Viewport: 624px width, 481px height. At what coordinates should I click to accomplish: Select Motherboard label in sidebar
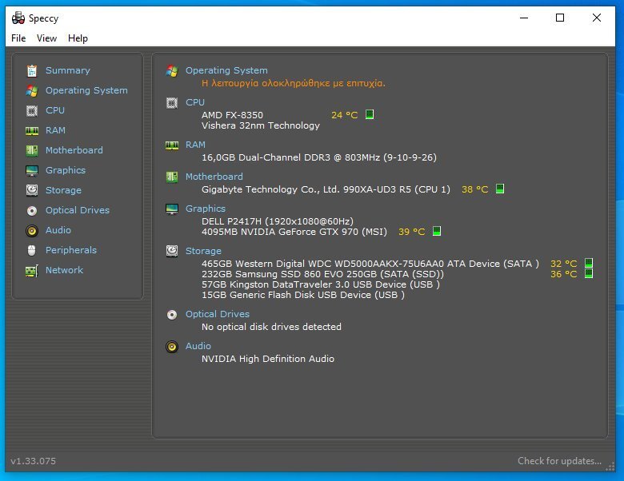(74, 150)
